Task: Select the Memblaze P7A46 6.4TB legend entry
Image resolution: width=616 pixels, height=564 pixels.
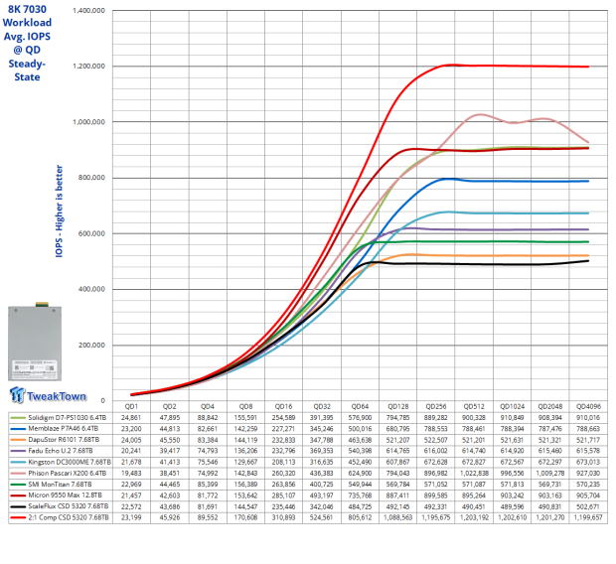Action: point(64,428)
